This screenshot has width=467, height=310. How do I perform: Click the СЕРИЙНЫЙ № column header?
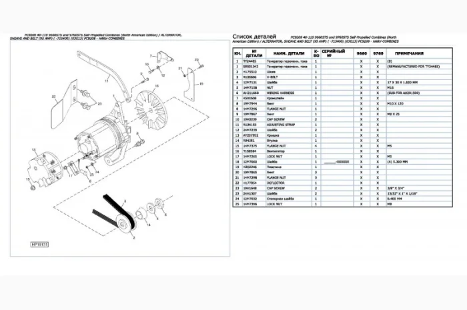(332, 52)
